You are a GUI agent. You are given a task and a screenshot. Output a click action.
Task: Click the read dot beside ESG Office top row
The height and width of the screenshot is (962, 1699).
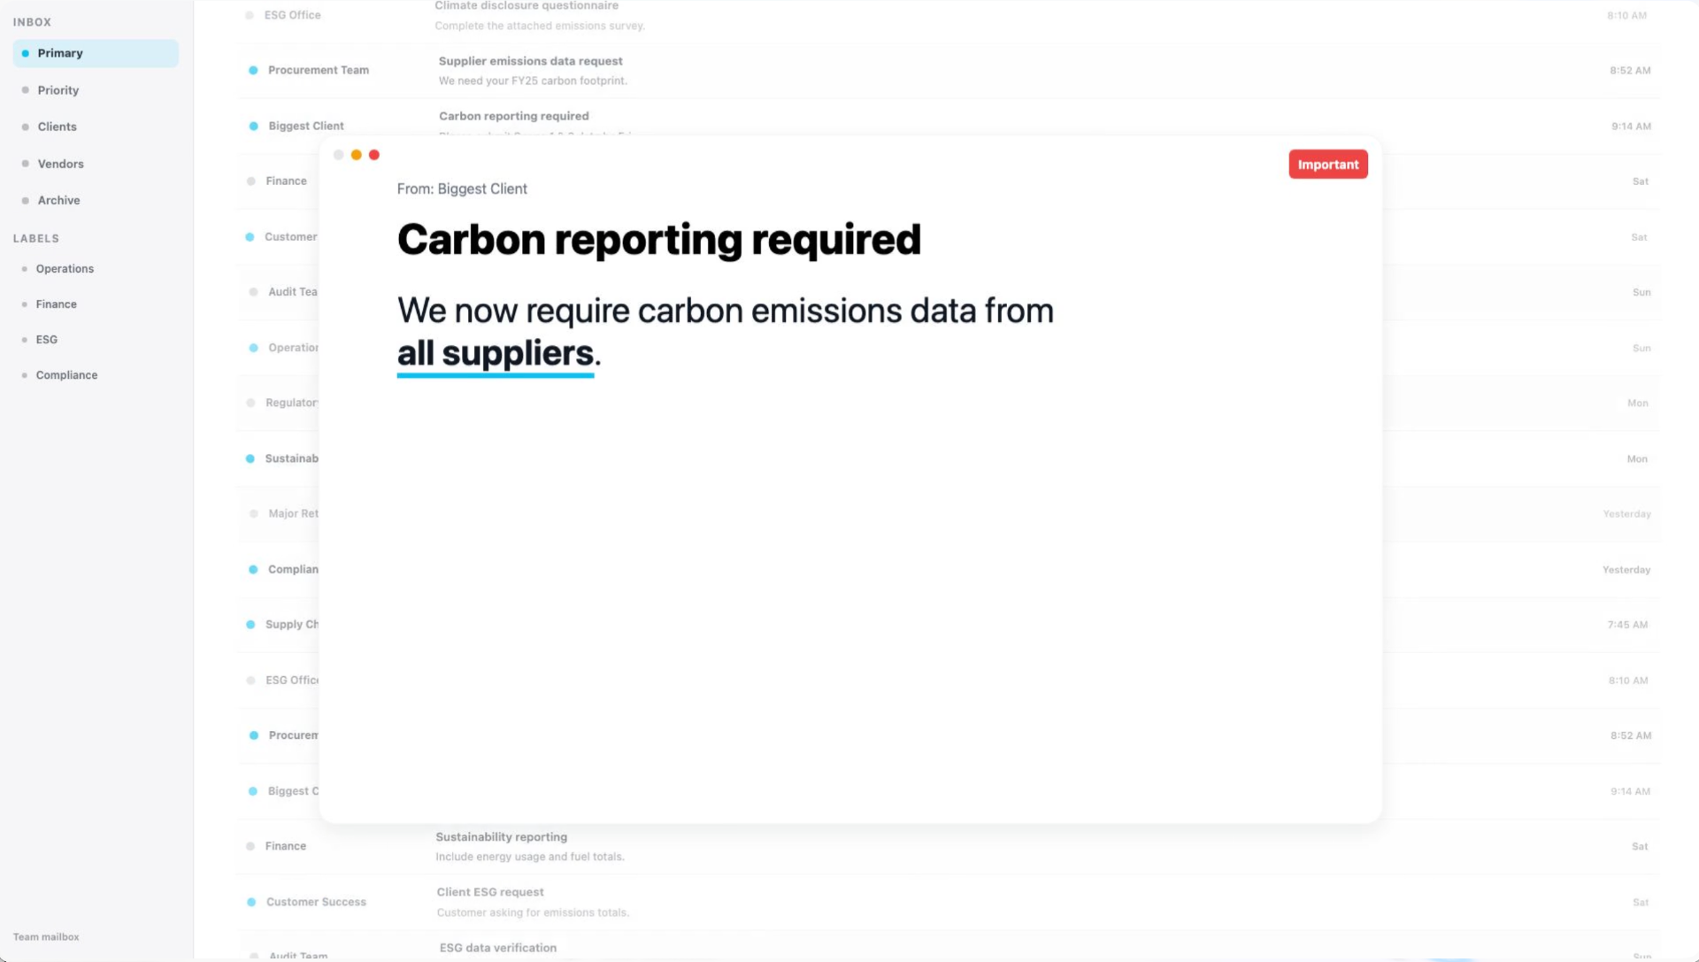[x=250, y=16]
